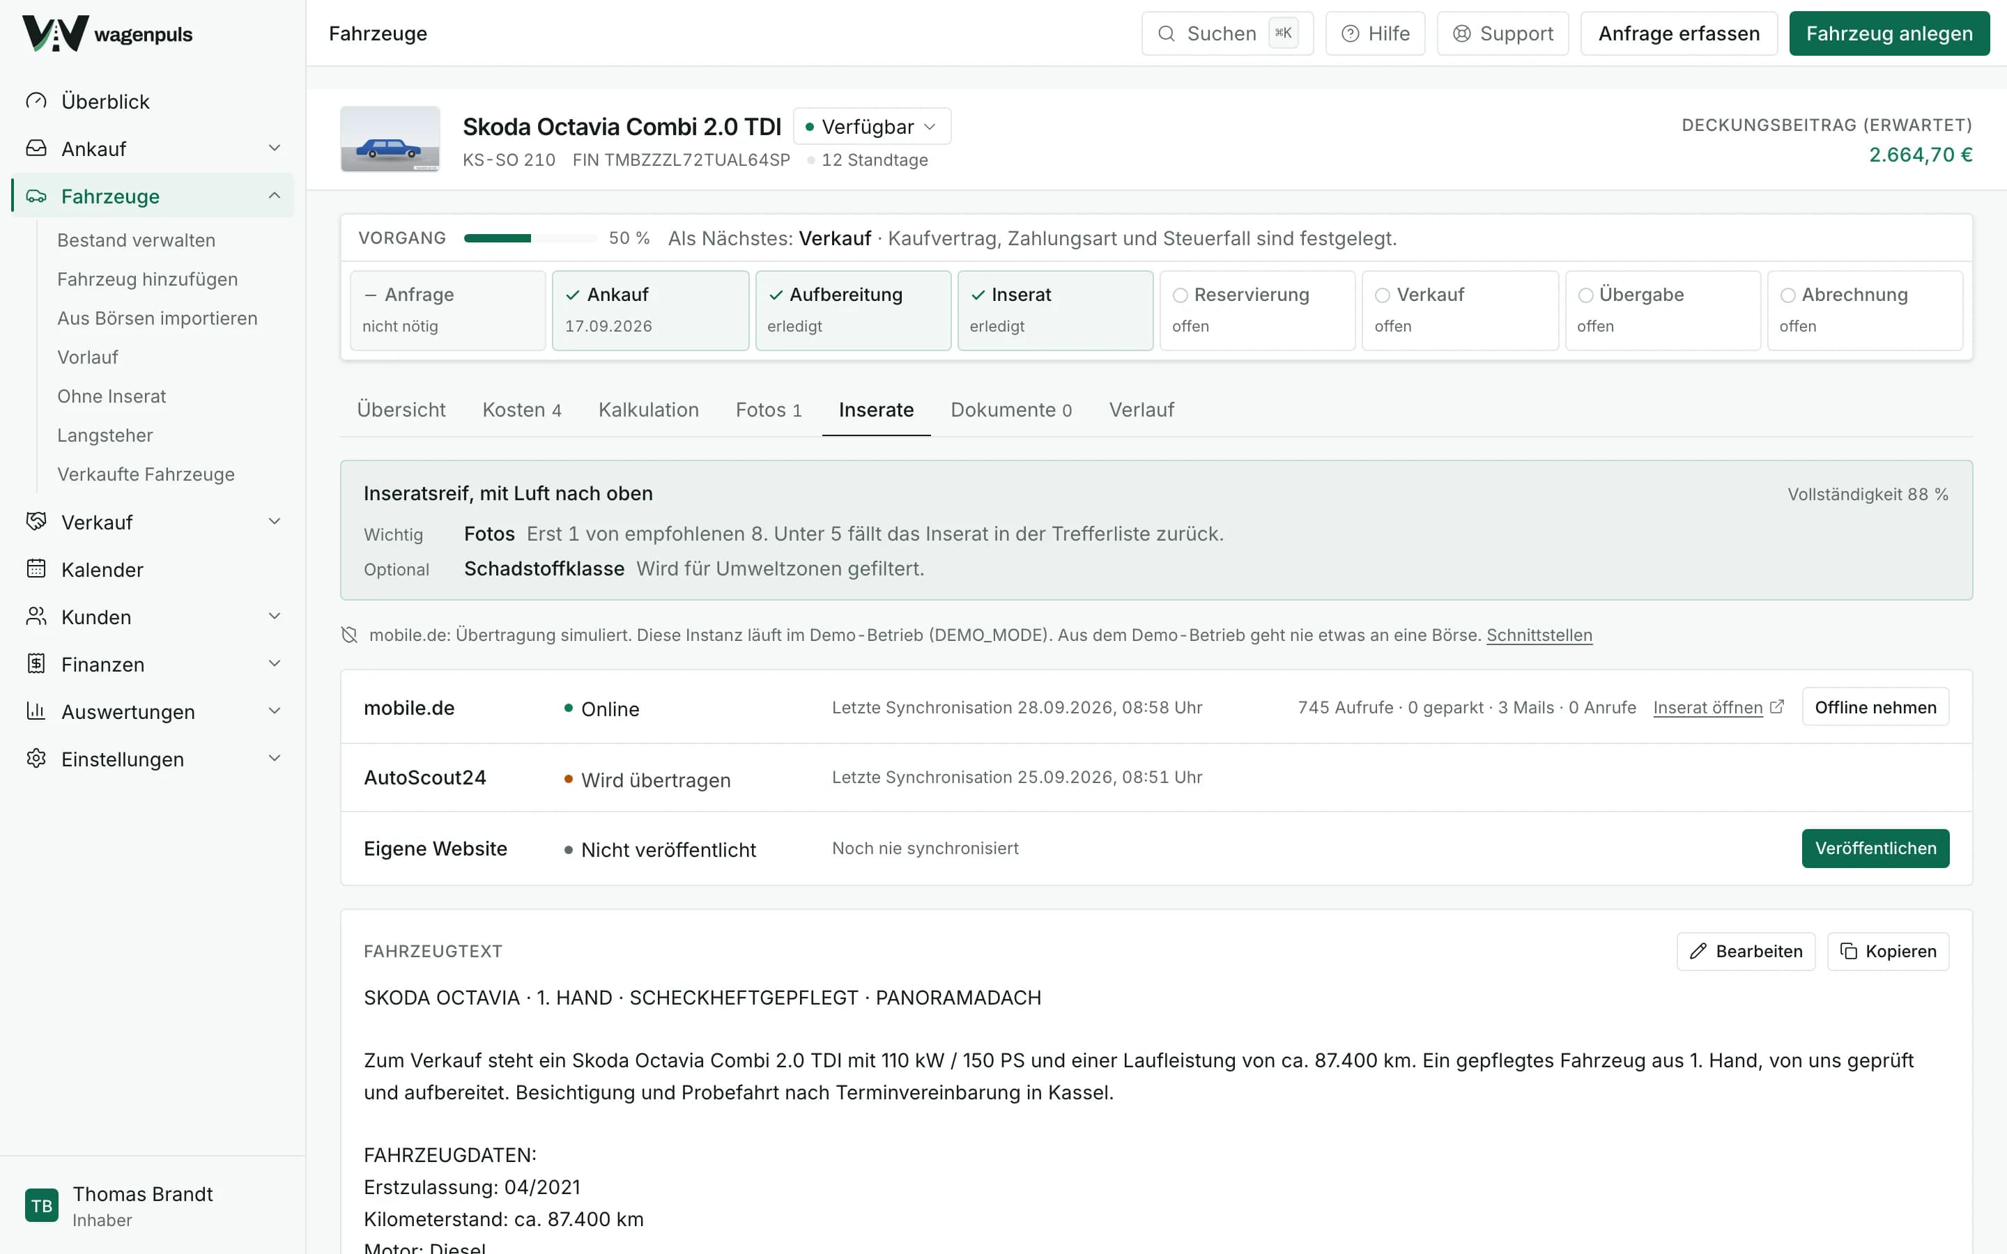Collapse the Fahrzeuge sidebar section

tap(275, 195)
